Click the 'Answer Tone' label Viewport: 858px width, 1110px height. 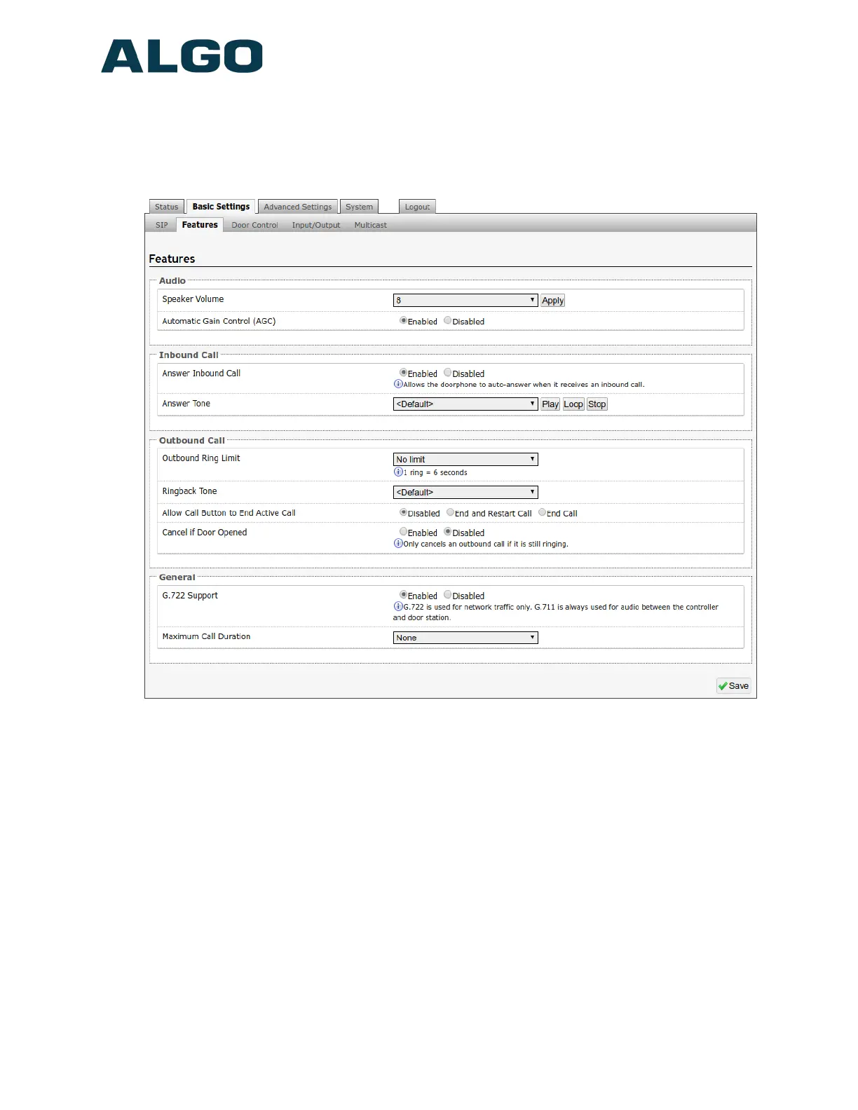tap(186, 404)
